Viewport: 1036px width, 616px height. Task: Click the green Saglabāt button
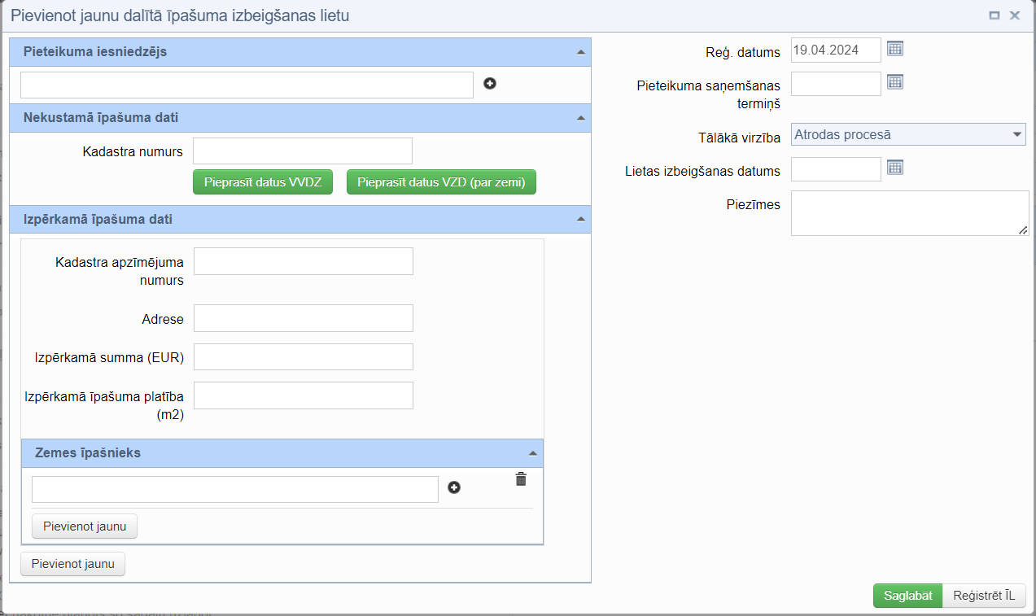point(907,596)
